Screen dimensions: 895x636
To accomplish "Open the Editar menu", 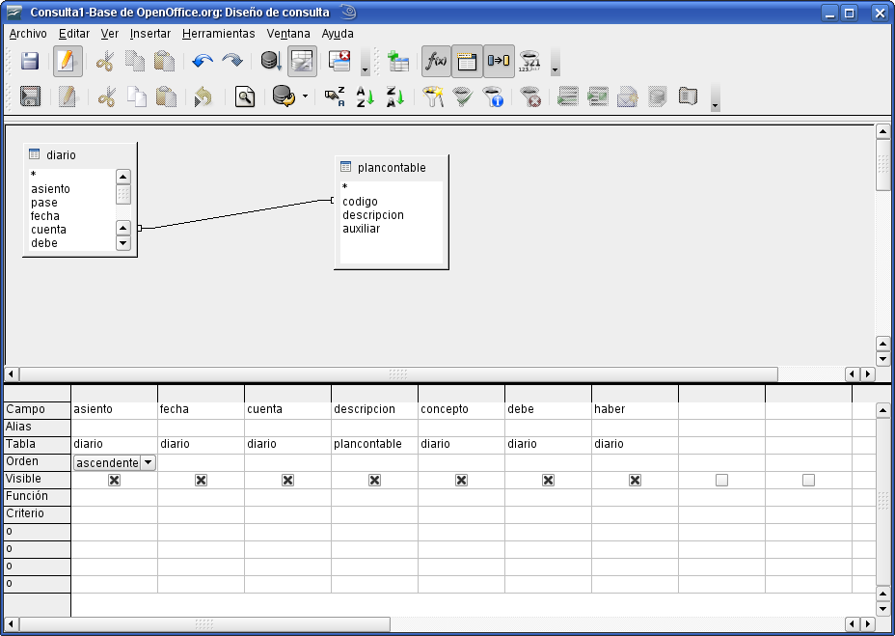I will (74, 34).
